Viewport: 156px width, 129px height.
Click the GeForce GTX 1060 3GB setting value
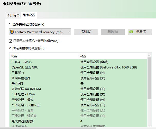109,67
